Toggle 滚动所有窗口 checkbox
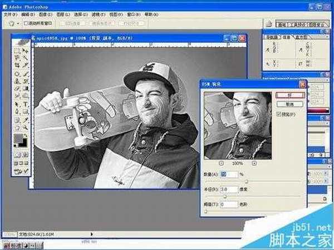The image size is (334, 250). click(26, 23)
